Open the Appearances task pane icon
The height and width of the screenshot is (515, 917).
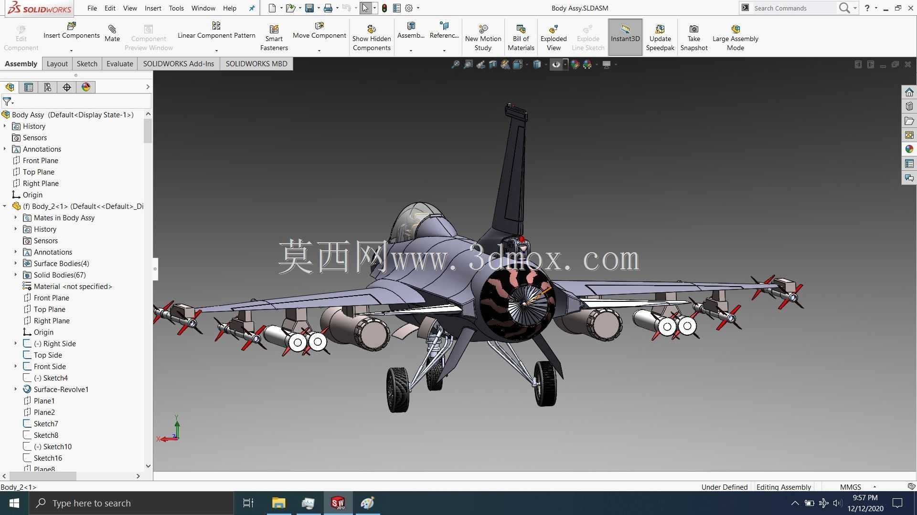tap(909, 149)
